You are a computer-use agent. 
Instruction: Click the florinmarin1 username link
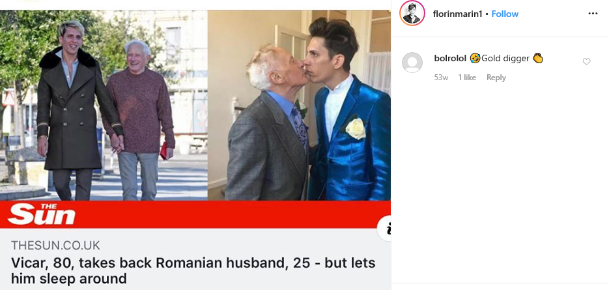(x=457, y=14)
